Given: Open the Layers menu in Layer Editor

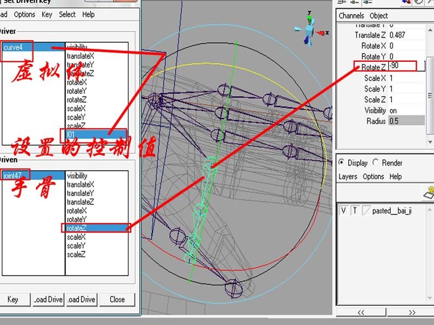Looking at the screenshot, I should [x=348, y=177].
